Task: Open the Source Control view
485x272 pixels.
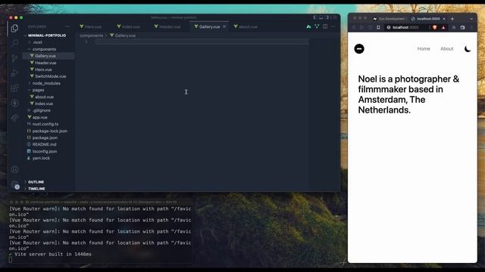Action: point(14,58)
